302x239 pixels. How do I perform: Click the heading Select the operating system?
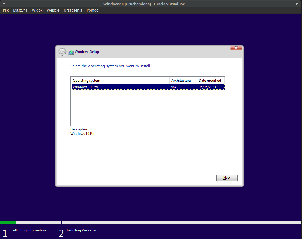pos(110,66)
